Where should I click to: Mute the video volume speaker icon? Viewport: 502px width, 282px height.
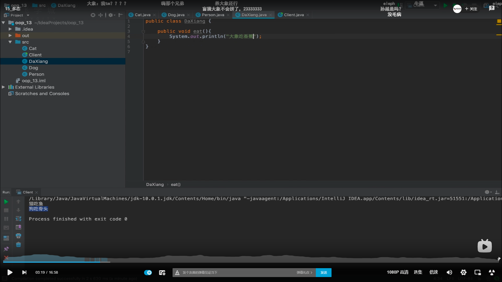(x=449, y=272)
